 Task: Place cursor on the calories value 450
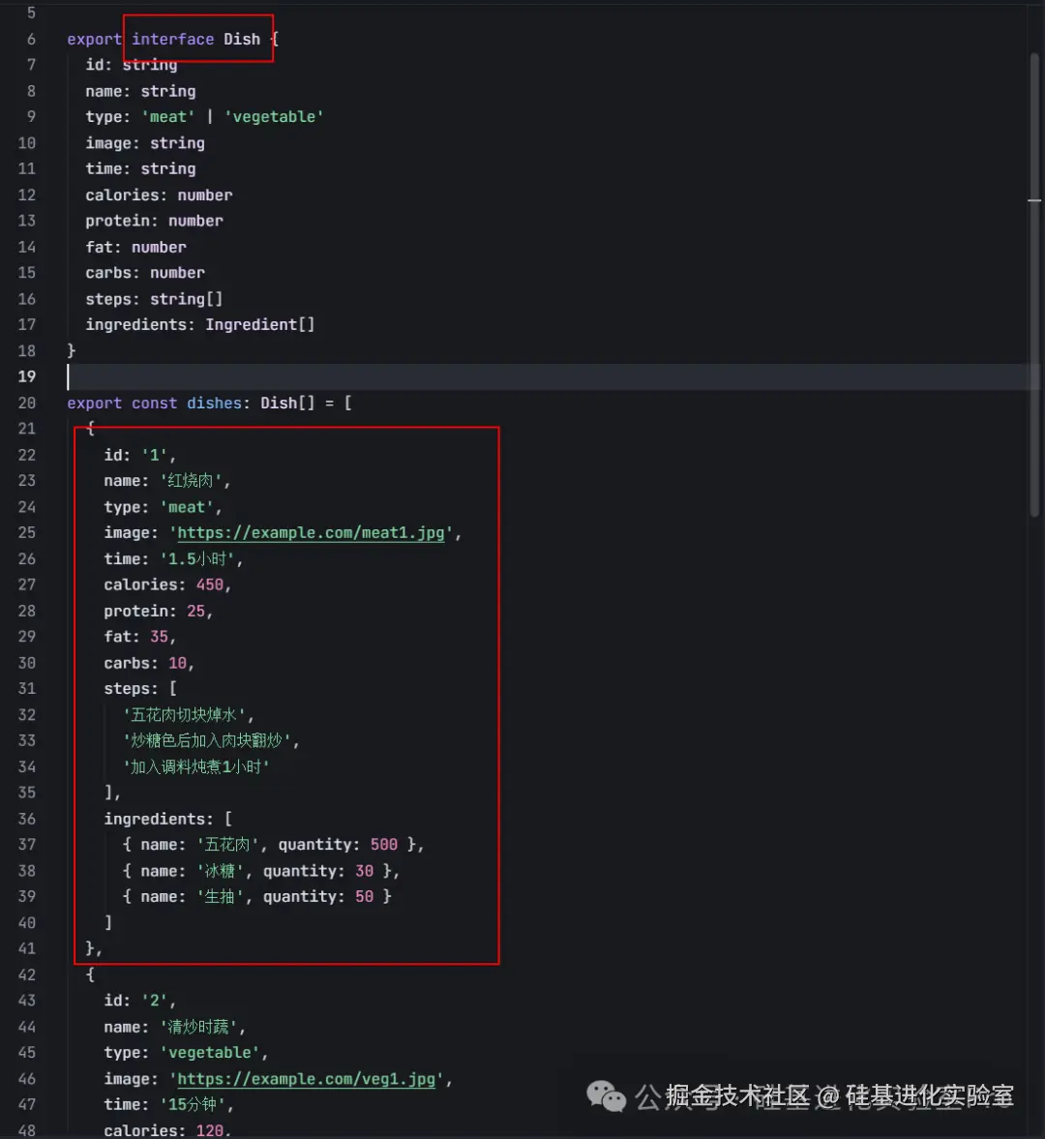209,585
